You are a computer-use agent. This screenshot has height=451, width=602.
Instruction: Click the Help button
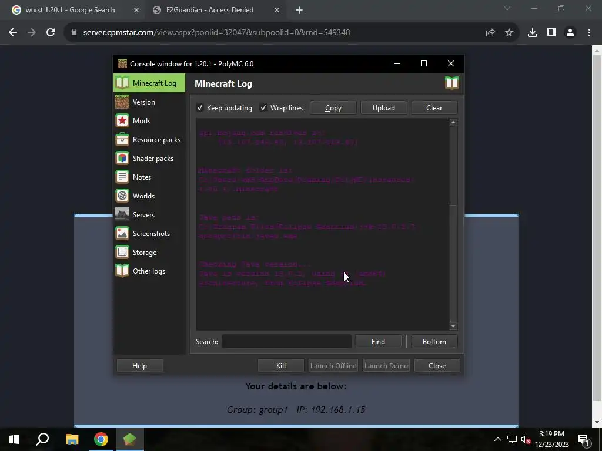point(140,366)
